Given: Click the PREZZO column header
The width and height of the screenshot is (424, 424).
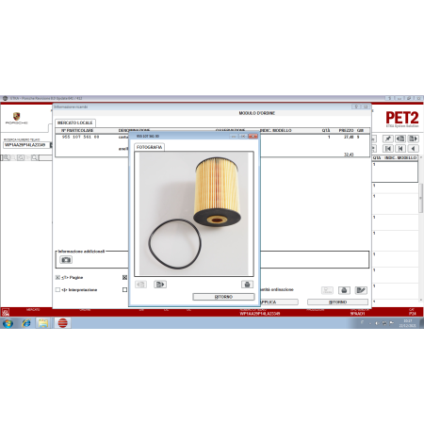Looking at the screenshot, I should coord(346,130).
